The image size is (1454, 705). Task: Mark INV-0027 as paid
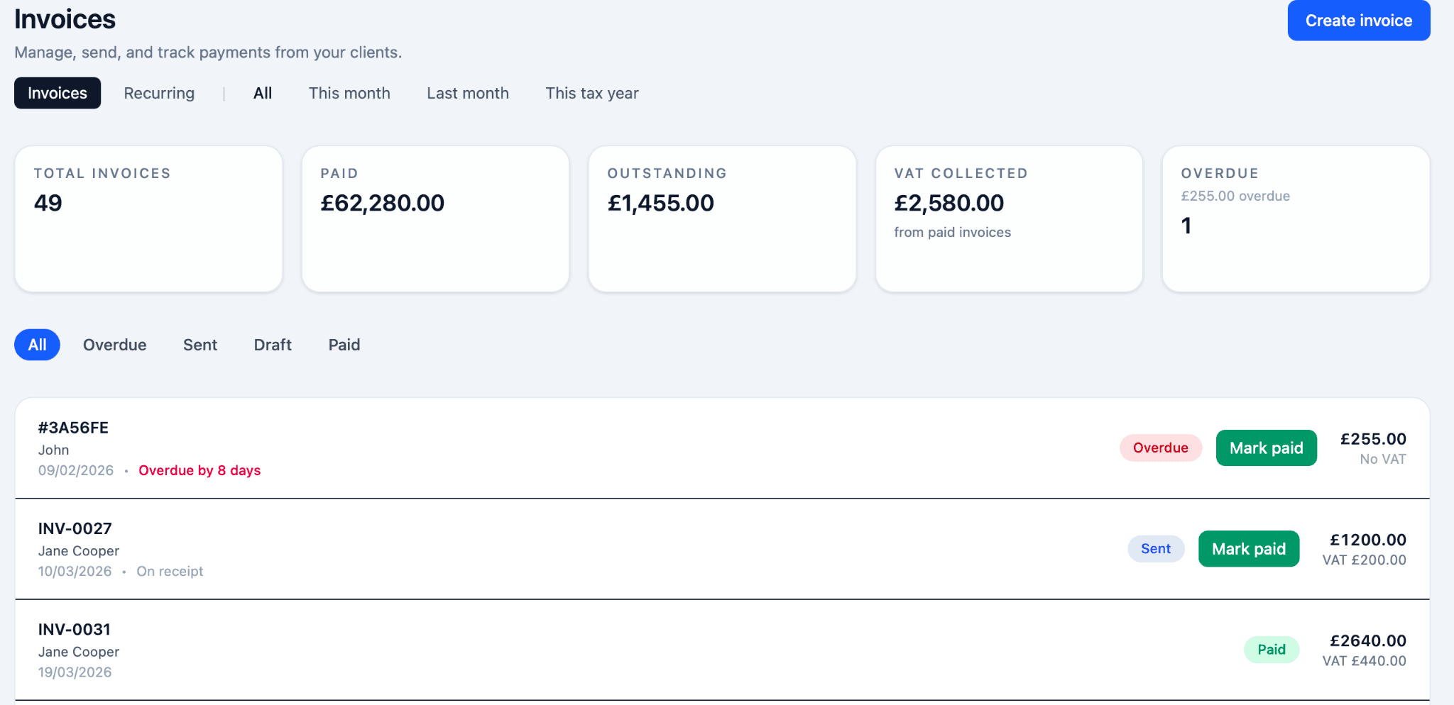pos(1248,548)
